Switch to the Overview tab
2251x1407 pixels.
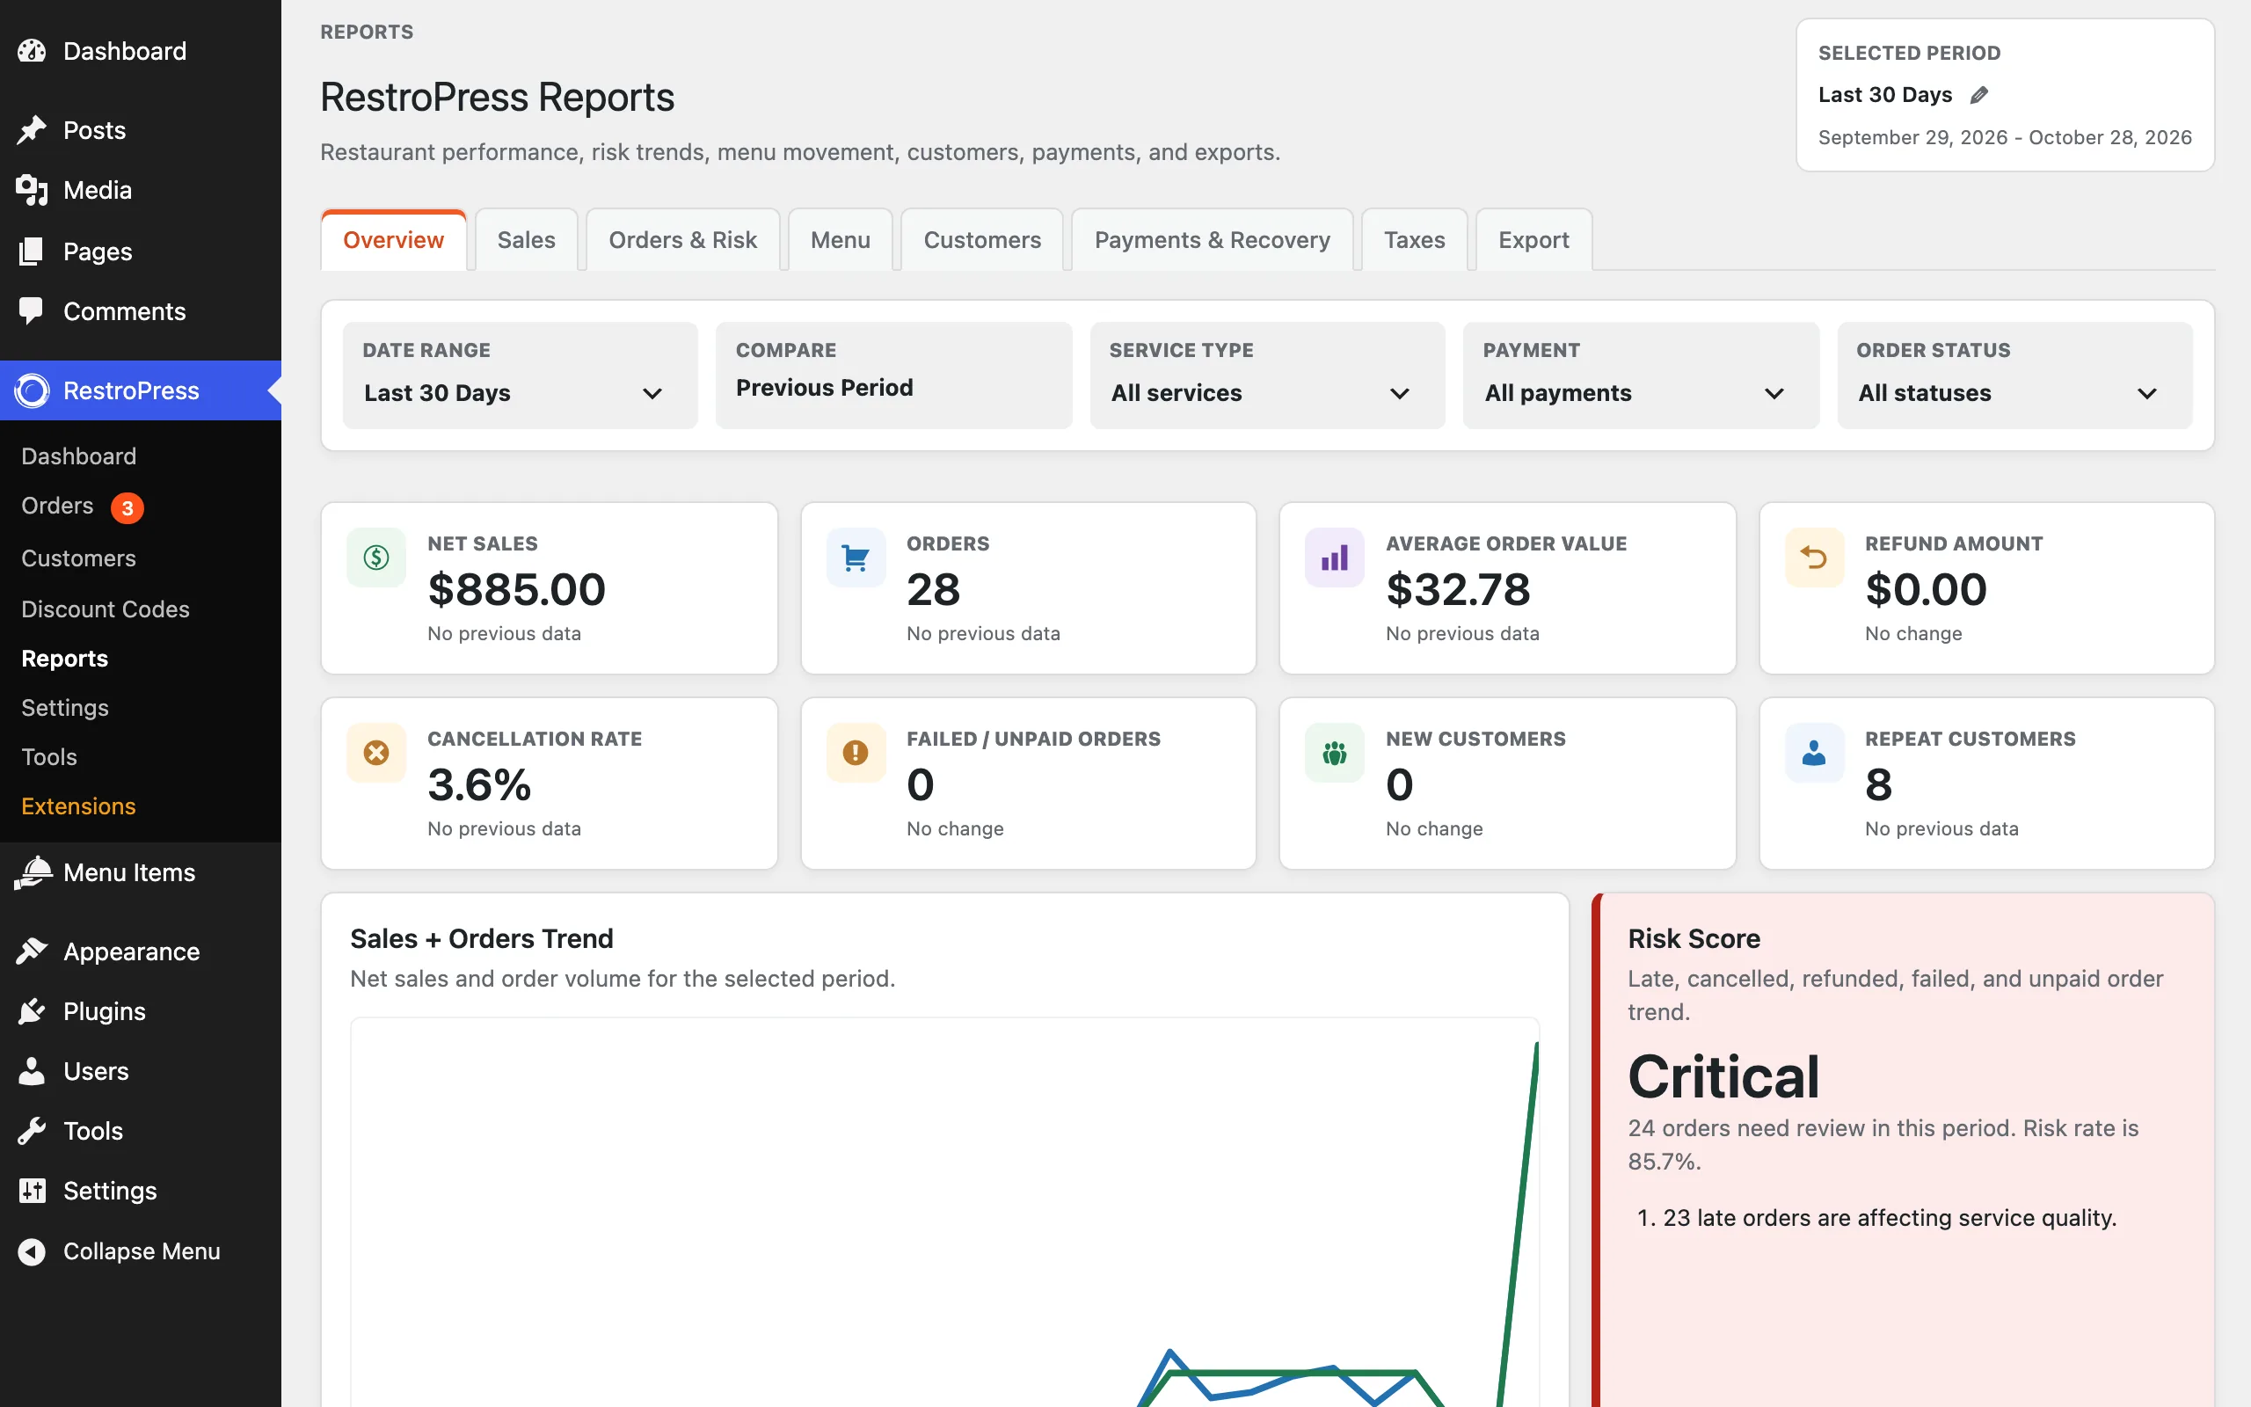tap(393, 240)
